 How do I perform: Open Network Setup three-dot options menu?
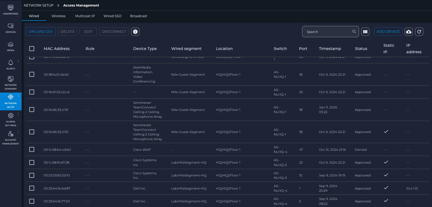(x=18, y=96)
